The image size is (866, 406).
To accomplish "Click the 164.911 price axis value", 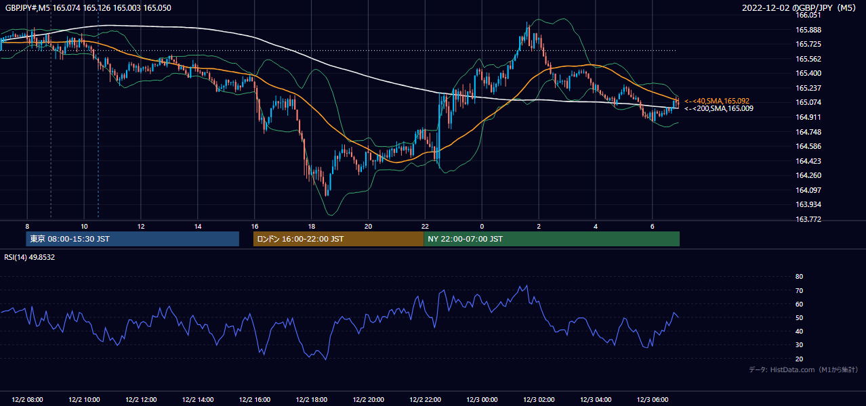I will pyautogui.click(x=808, y=117).
